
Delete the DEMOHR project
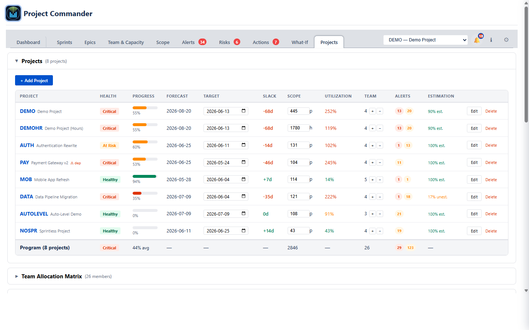(x=491, y=128)
